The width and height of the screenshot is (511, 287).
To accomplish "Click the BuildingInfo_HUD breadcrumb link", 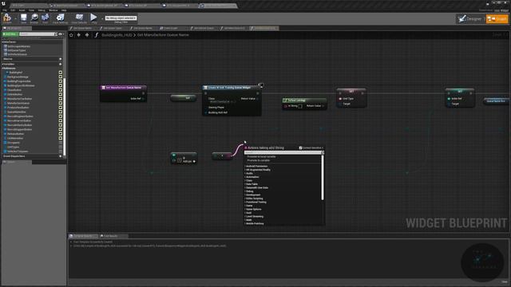I will tap(117, 35).
